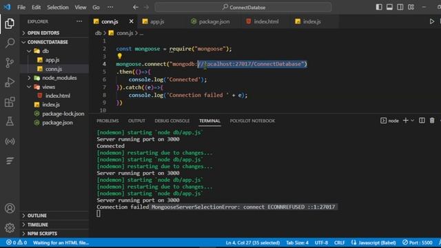The height and width of the screenshot is (248, 441).
Task: Change the CRLF end of line setting
Action: pyautogui.click(x=340, y=242)
